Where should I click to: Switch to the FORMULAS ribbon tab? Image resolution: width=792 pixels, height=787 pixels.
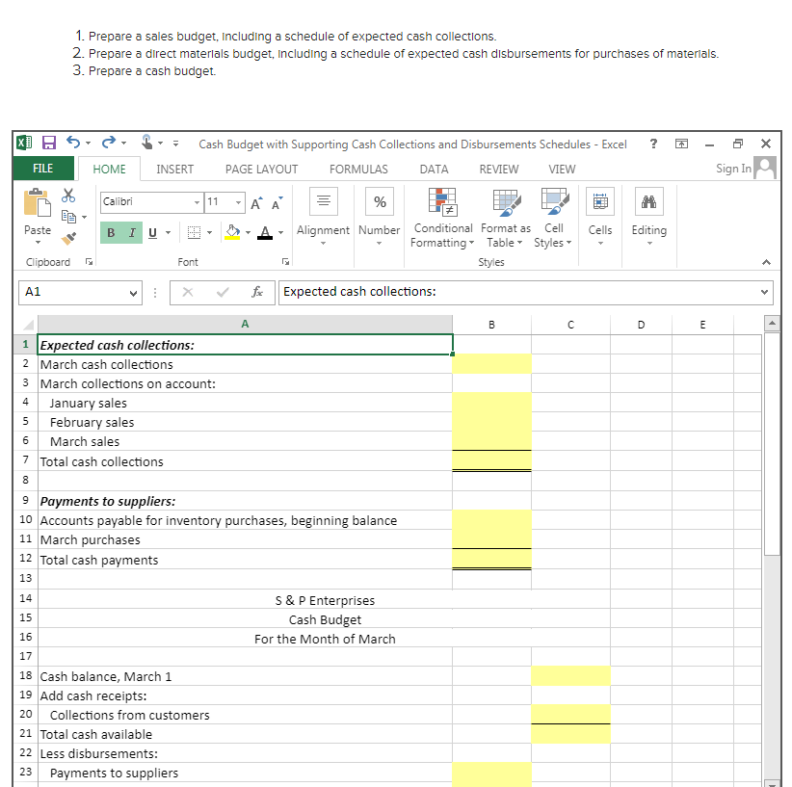(358, 169)
